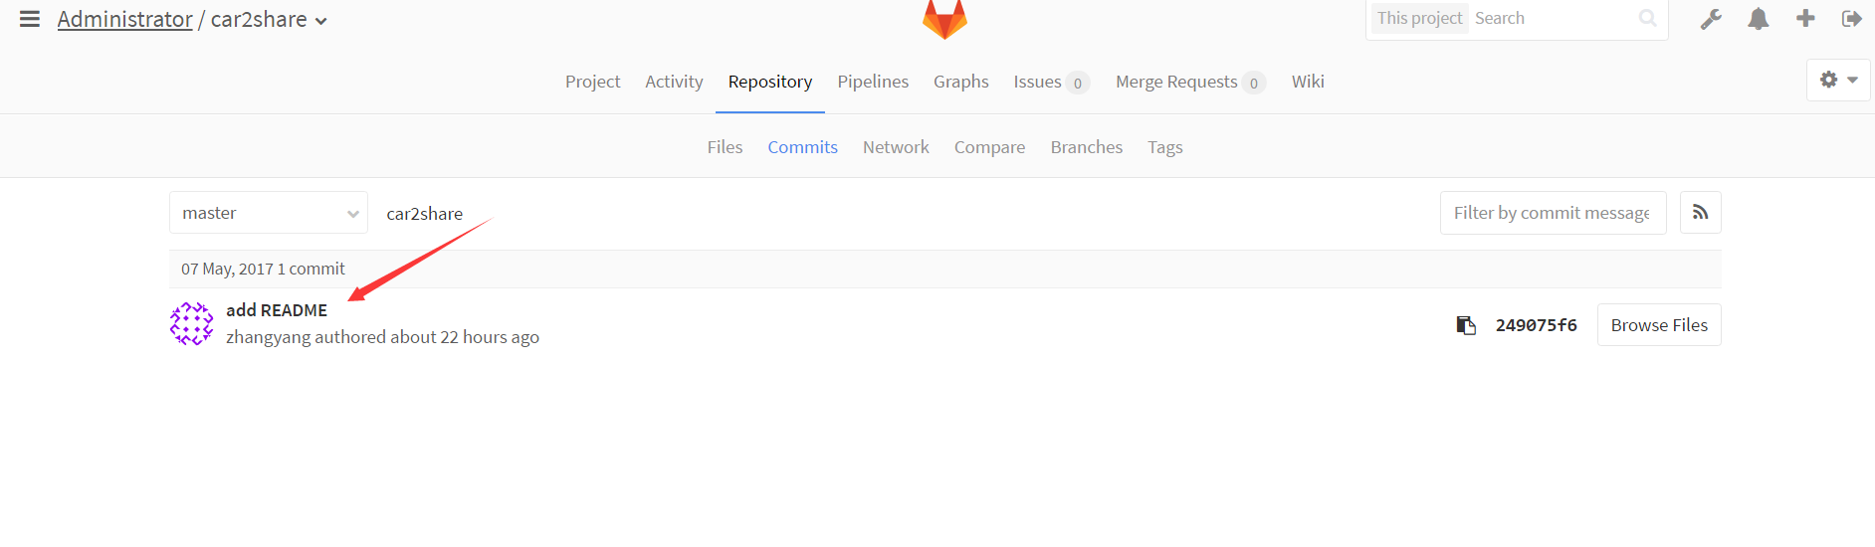Image resolution: width=1875 pixels, height=547 pixels.
Task: Open the Branches sub-tab
Action: point(1087,147)
